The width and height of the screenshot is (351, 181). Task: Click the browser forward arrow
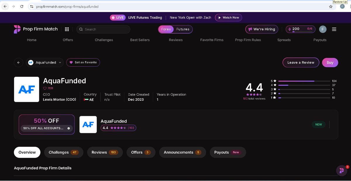13,6
